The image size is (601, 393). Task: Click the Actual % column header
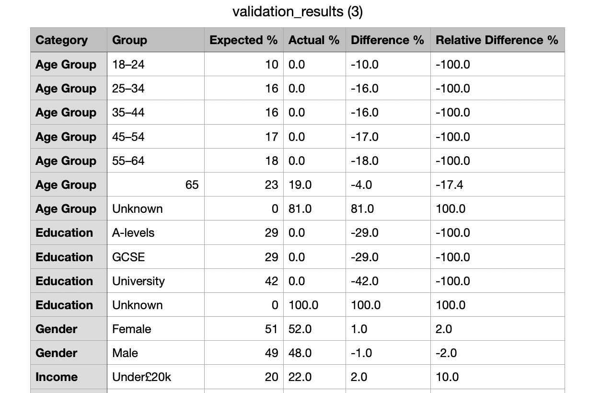coord(314,40)
